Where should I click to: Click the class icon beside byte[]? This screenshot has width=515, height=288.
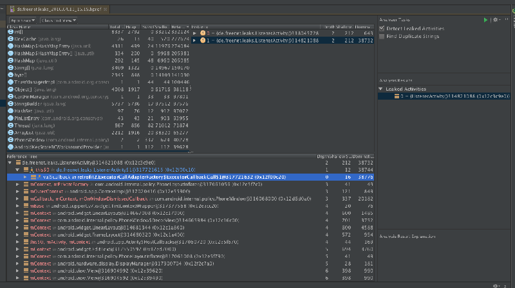pyautogui.click(x=10, y=75)
